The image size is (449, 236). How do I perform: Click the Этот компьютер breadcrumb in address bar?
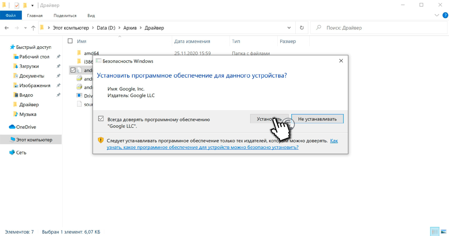tap(71, 28)
